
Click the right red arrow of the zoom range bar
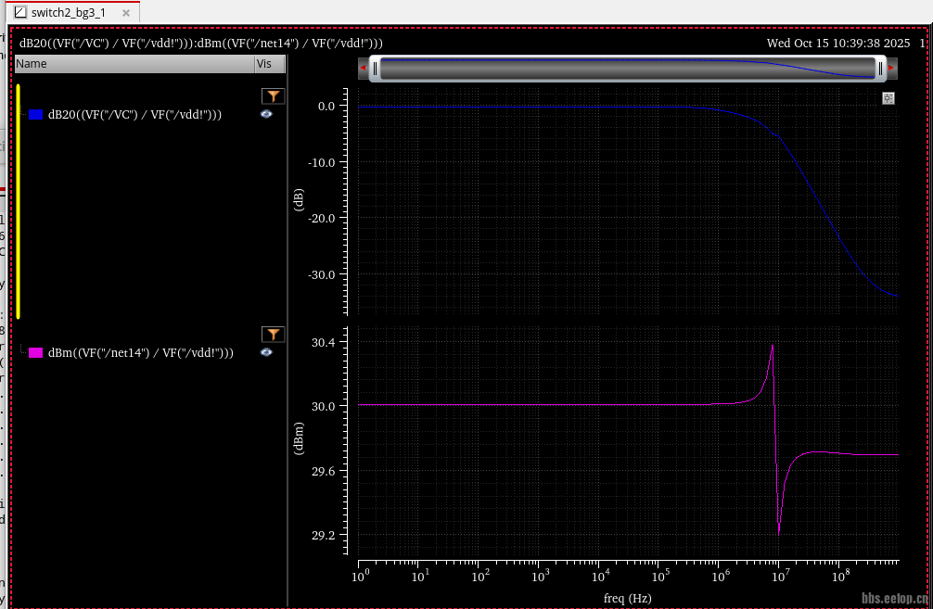tap(891, 68)
